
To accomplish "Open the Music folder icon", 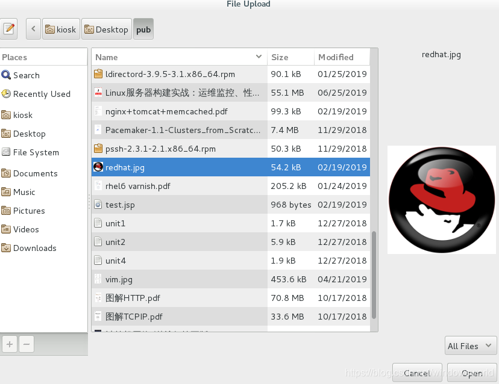I will pyautogui.click(x=6, y=191).
